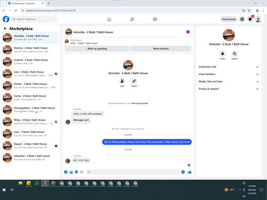Open Missy conversation in the list
This screenshot has width=267, height=200.
click(x=30, y=122)
